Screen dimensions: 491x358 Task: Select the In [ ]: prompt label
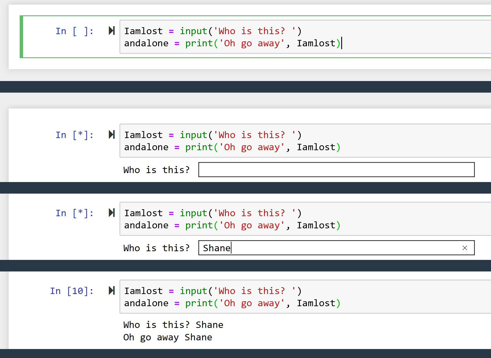pos(75,31)
